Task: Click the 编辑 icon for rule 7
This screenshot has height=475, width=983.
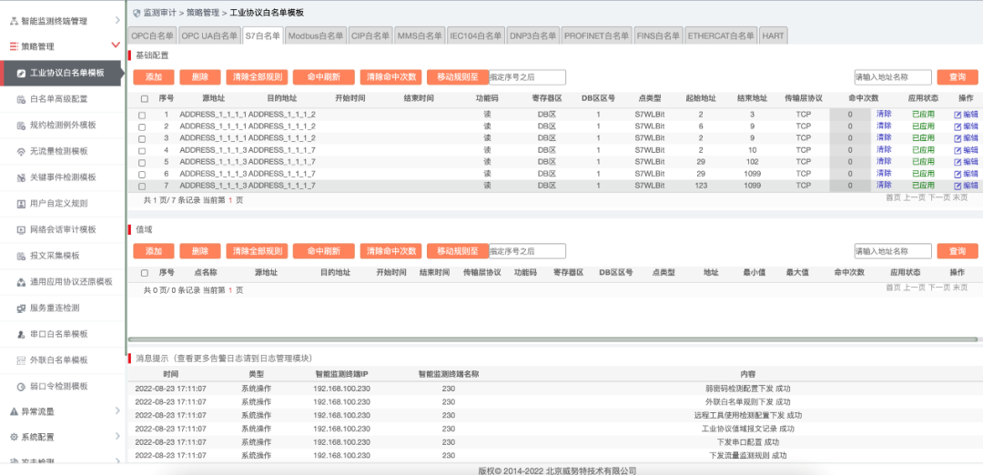Action: (958, 187)
